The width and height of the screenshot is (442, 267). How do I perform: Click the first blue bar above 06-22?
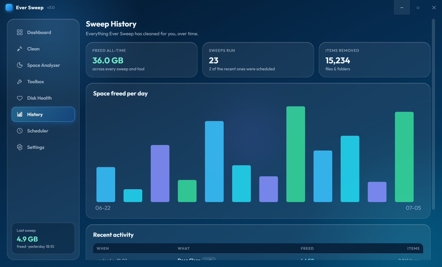pos(106,184)
